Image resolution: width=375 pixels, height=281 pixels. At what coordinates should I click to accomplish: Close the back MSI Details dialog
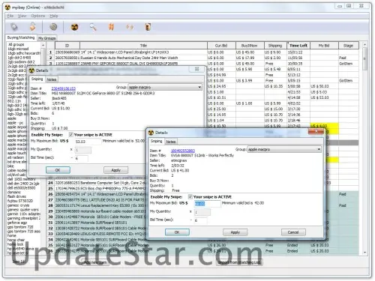click(197, 69)
